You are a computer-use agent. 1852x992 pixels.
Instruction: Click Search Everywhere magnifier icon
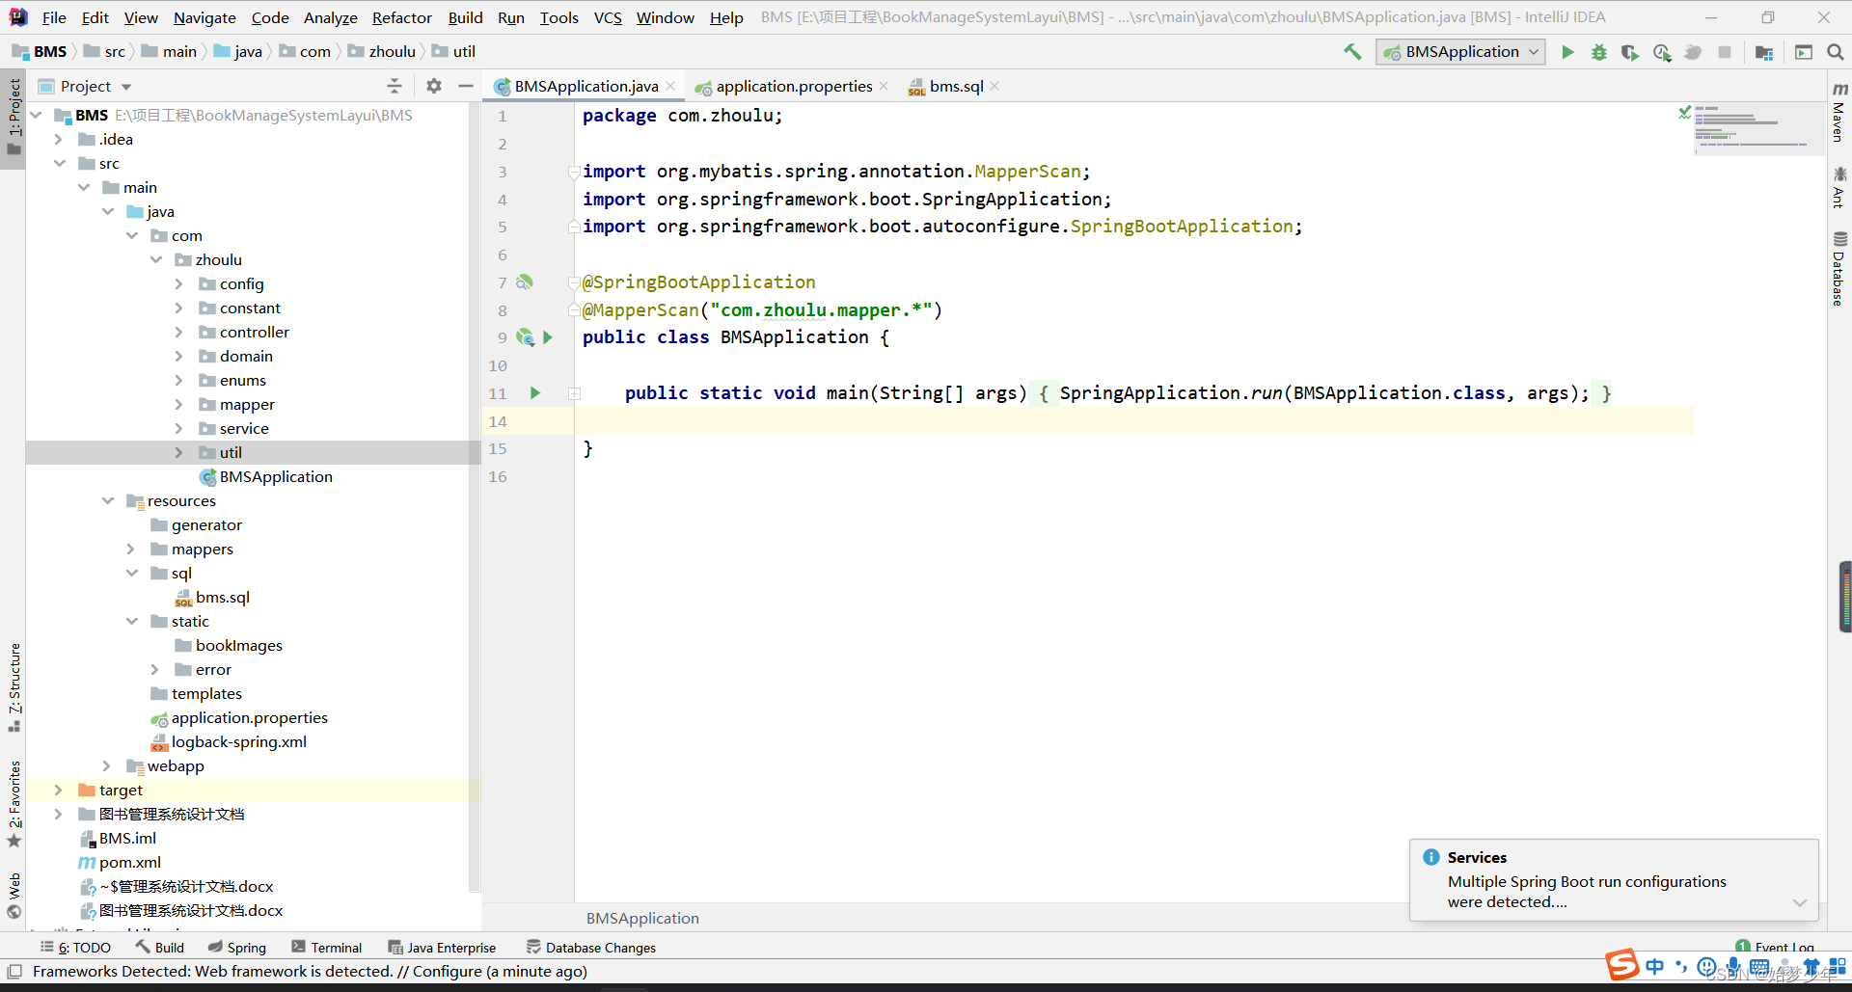click(1835, 52)
